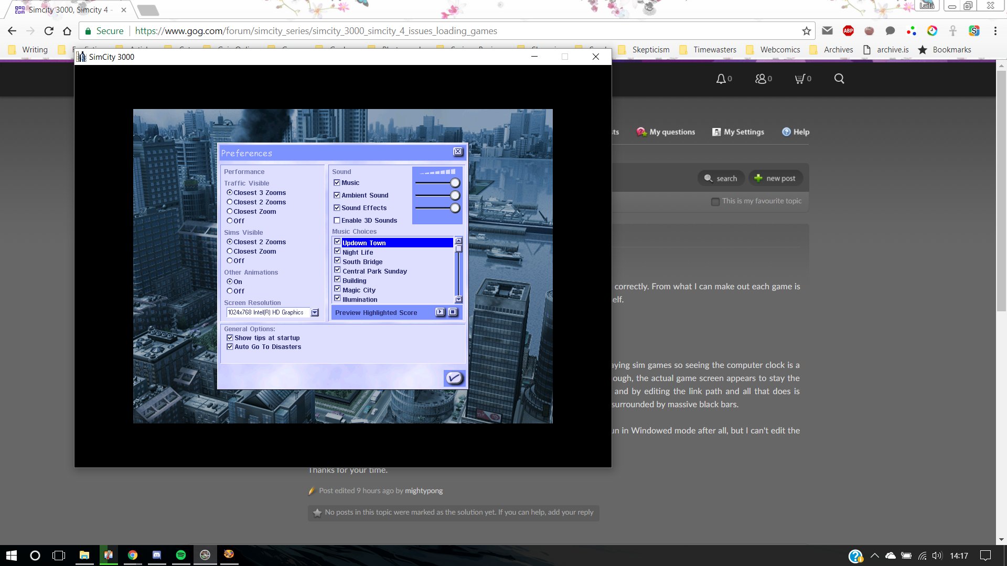
Task: Uncheck the South Bridge track
Action: click(x=337, y=261)
